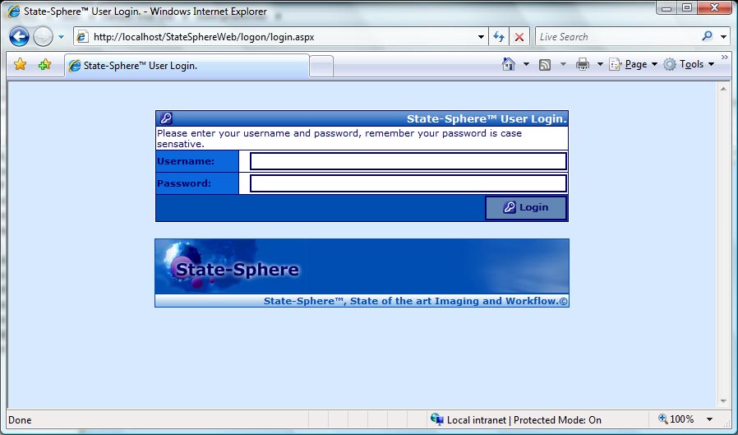Print the page using the printer icon
738x435 pixels.
click(583, 64)
